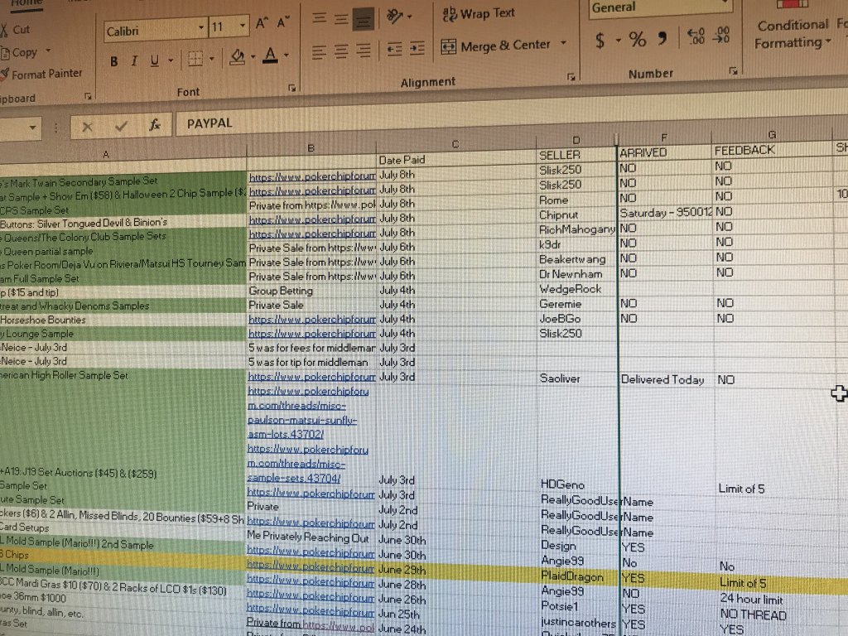Toggle bold formatting
The width and height of the screenshot is (848, 636).
pos(114,61)
